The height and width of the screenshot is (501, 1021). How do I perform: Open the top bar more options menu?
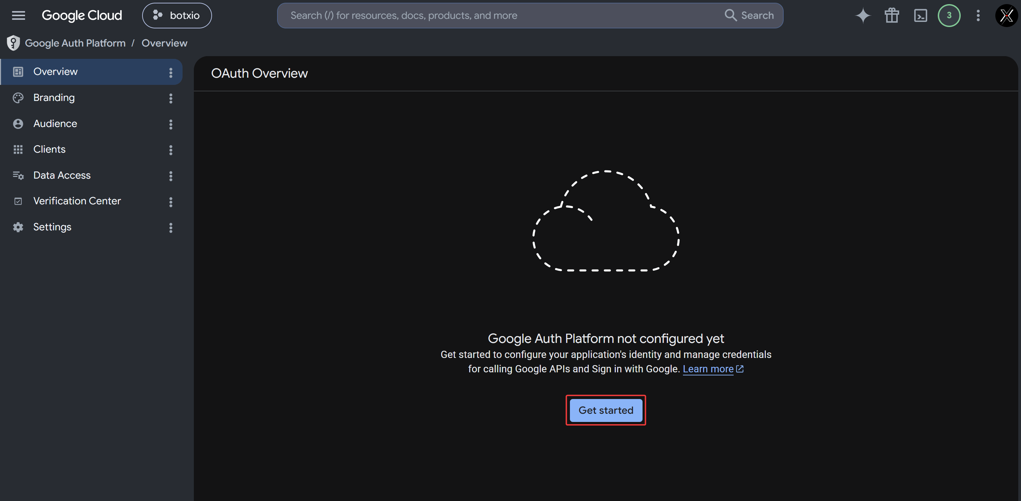click(978, 15)
